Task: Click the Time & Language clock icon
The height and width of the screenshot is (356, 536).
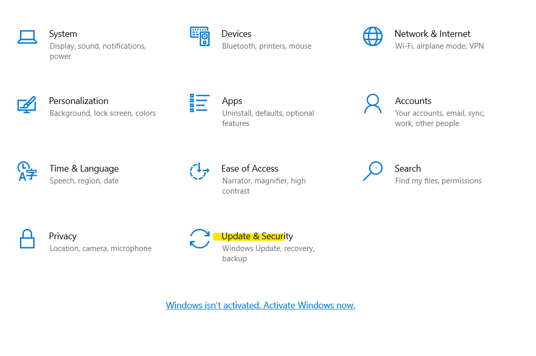Action: pos(27,171)
